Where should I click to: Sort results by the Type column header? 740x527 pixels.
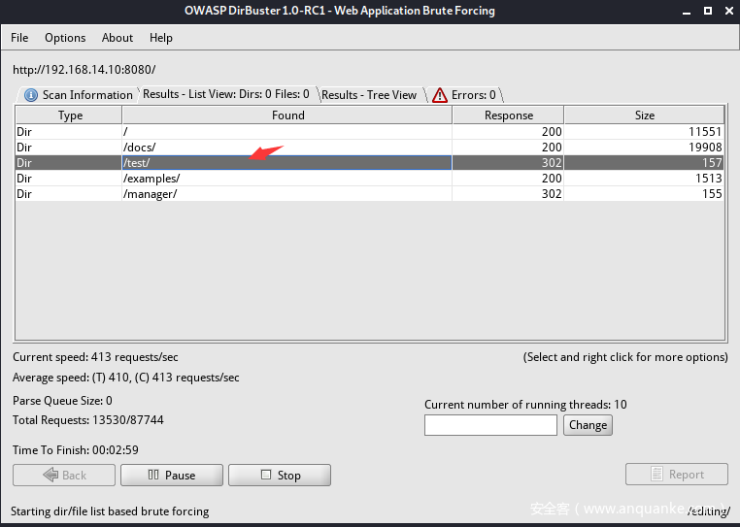(69, 115)
